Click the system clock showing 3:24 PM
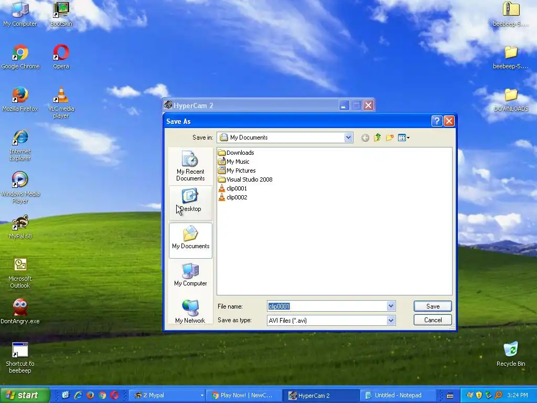Image resolution: width=537 pixels, height=403 pixels. 518,395
